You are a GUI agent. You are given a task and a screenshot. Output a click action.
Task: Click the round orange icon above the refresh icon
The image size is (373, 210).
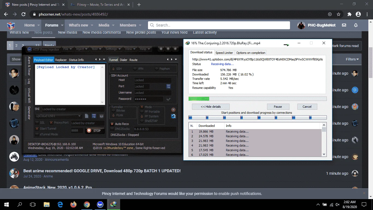(x=173, y=110)
